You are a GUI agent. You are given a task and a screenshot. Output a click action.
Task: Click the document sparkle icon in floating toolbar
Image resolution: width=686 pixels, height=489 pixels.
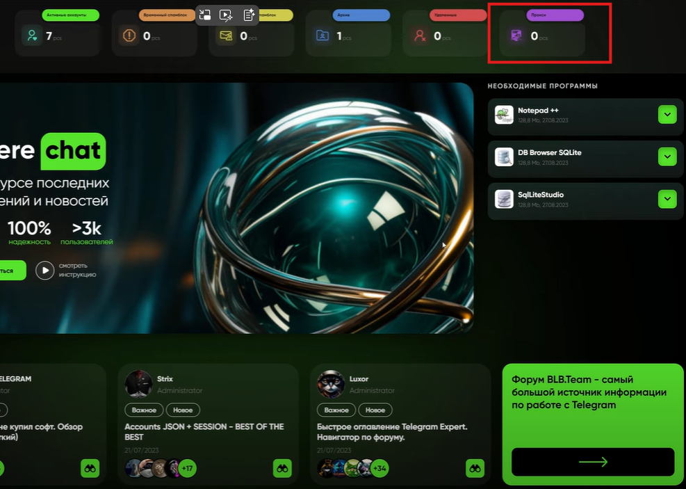[249, 15]
